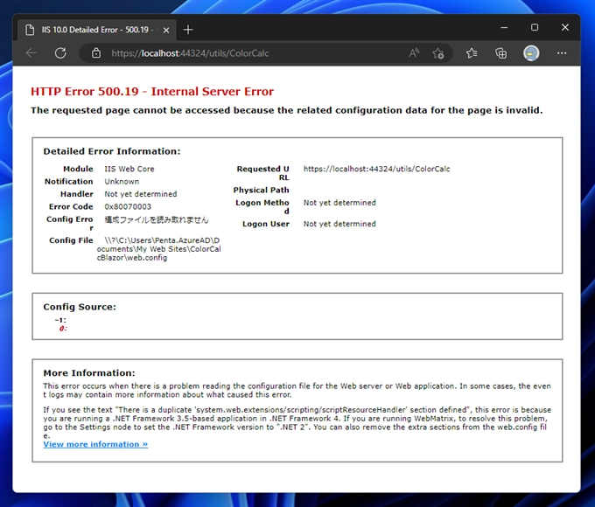Viewport: 595px width, 507px height.
Task: Click the Japanese Config Error message
Action: 157,219
